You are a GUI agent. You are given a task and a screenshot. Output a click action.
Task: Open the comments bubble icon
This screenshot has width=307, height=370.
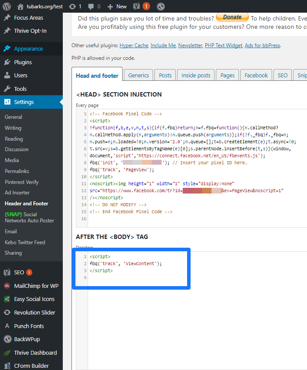92,7
